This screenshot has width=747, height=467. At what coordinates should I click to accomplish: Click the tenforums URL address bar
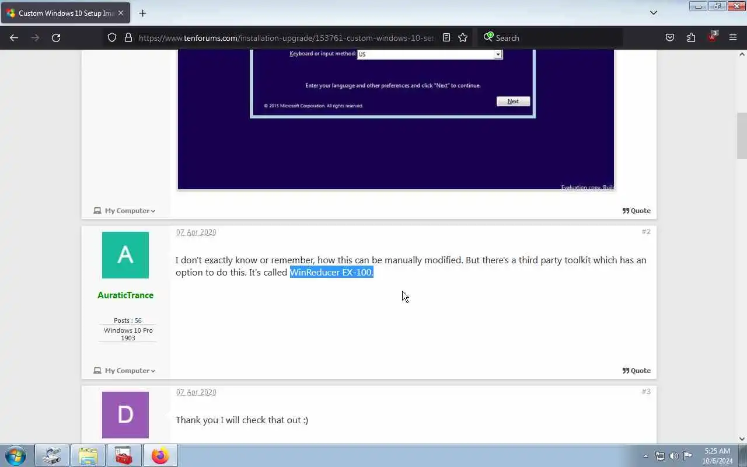(286, 38)
